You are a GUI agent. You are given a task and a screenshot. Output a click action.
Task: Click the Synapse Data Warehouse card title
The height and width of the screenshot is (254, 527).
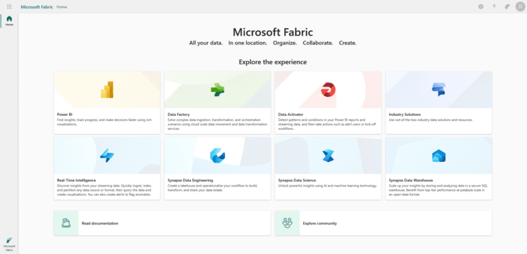(x=411, y=181)
